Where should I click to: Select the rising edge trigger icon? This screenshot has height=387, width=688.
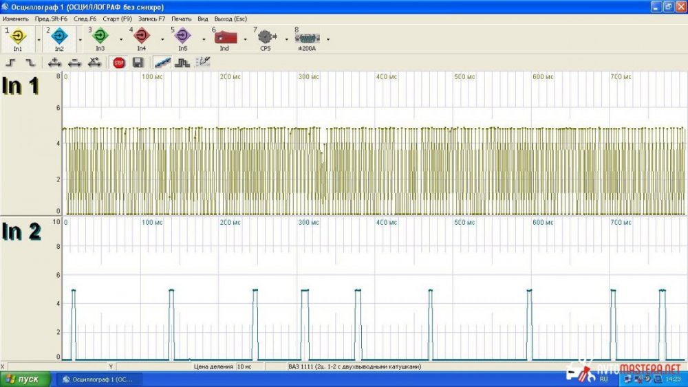click(11, 63)
